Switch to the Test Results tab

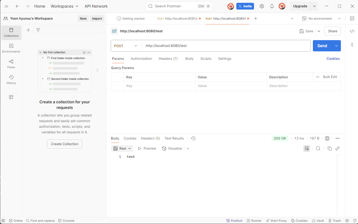pos(174,138)
